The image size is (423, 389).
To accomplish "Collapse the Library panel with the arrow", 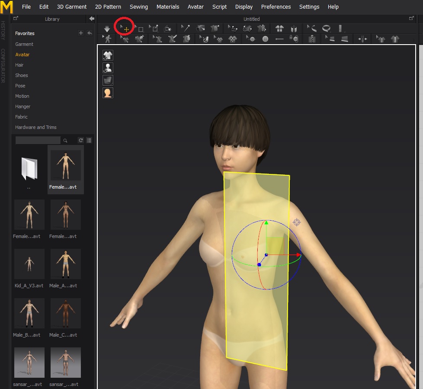I will pos(92,19).
